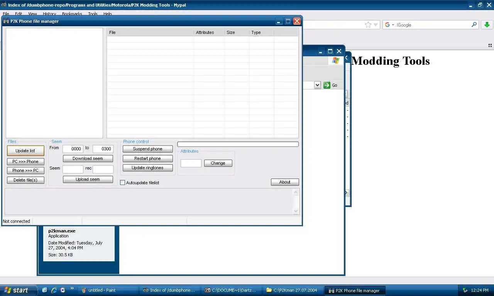Click the rec input field
The height and width of the screenshot is (296, 494).
[x=103, y=169]
